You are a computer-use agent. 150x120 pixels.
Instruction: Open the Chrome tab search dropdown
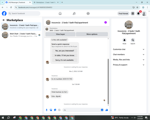tap(2, 2)
